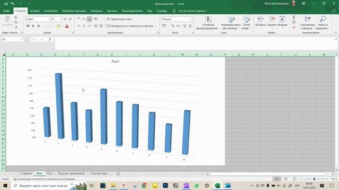Click Переносить текст (wrap text) button

[119, 19]
